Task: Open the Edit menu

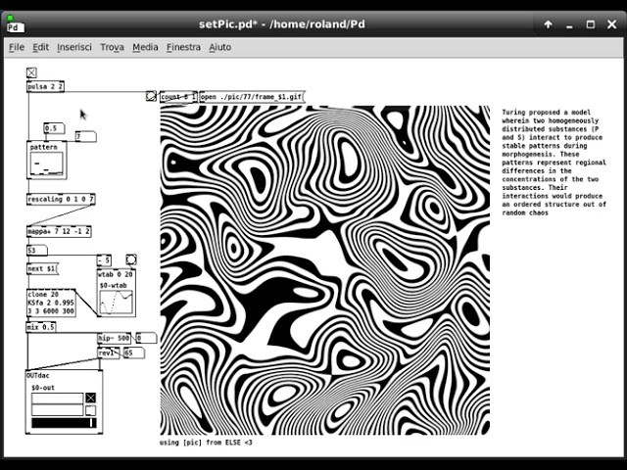Action: 40,47
